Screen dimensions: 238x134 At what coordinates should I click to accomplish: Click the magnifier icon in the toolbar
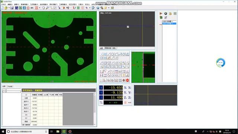pos(47,8)
